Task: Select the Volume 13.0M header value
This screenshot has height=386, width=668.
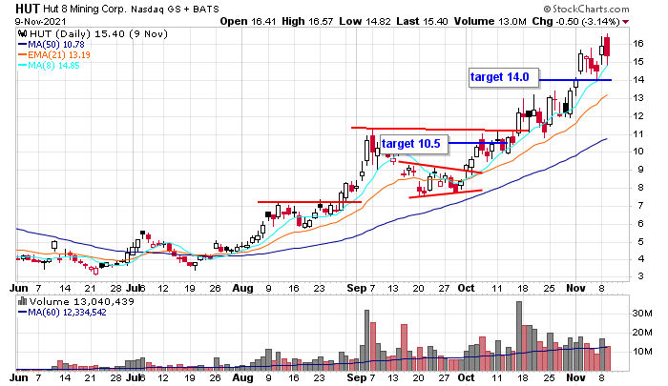Action: coord(491,21)
